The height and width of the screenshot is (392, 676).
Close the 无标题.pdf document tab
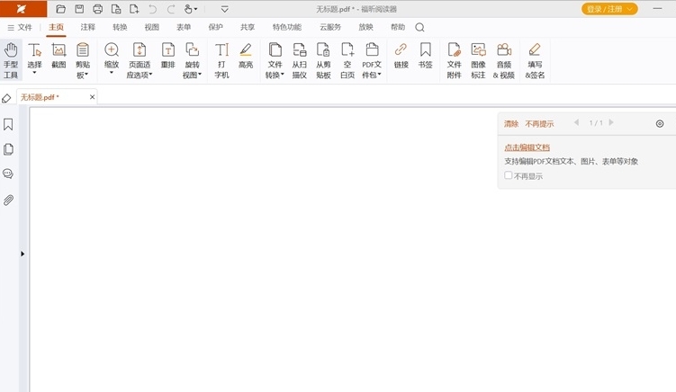(x=92, y=97)
